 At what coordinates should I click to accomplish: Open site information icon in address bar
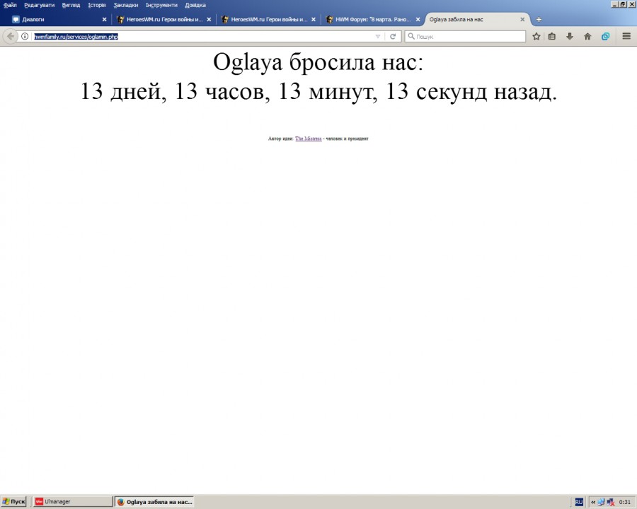[x=25, y=36]
